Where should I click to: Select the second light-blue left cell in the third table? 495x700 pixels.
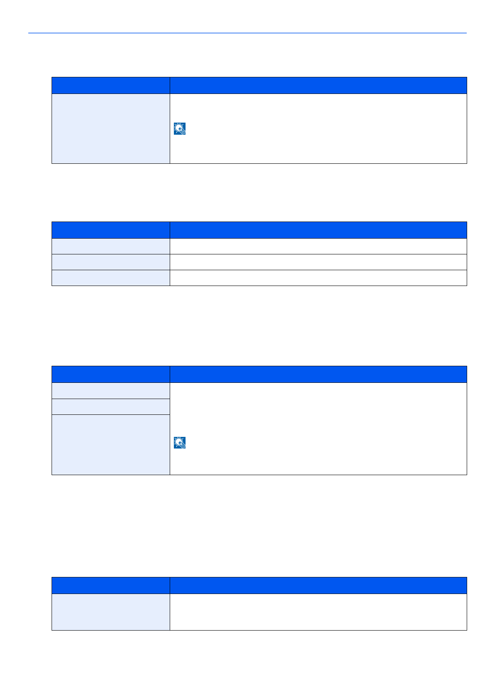[111, 407]
